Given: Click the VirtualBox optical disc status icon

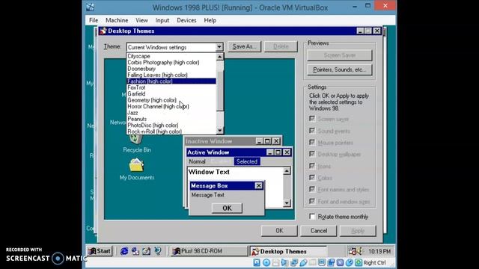Looking at the screenshot, I should click(266, 262).
